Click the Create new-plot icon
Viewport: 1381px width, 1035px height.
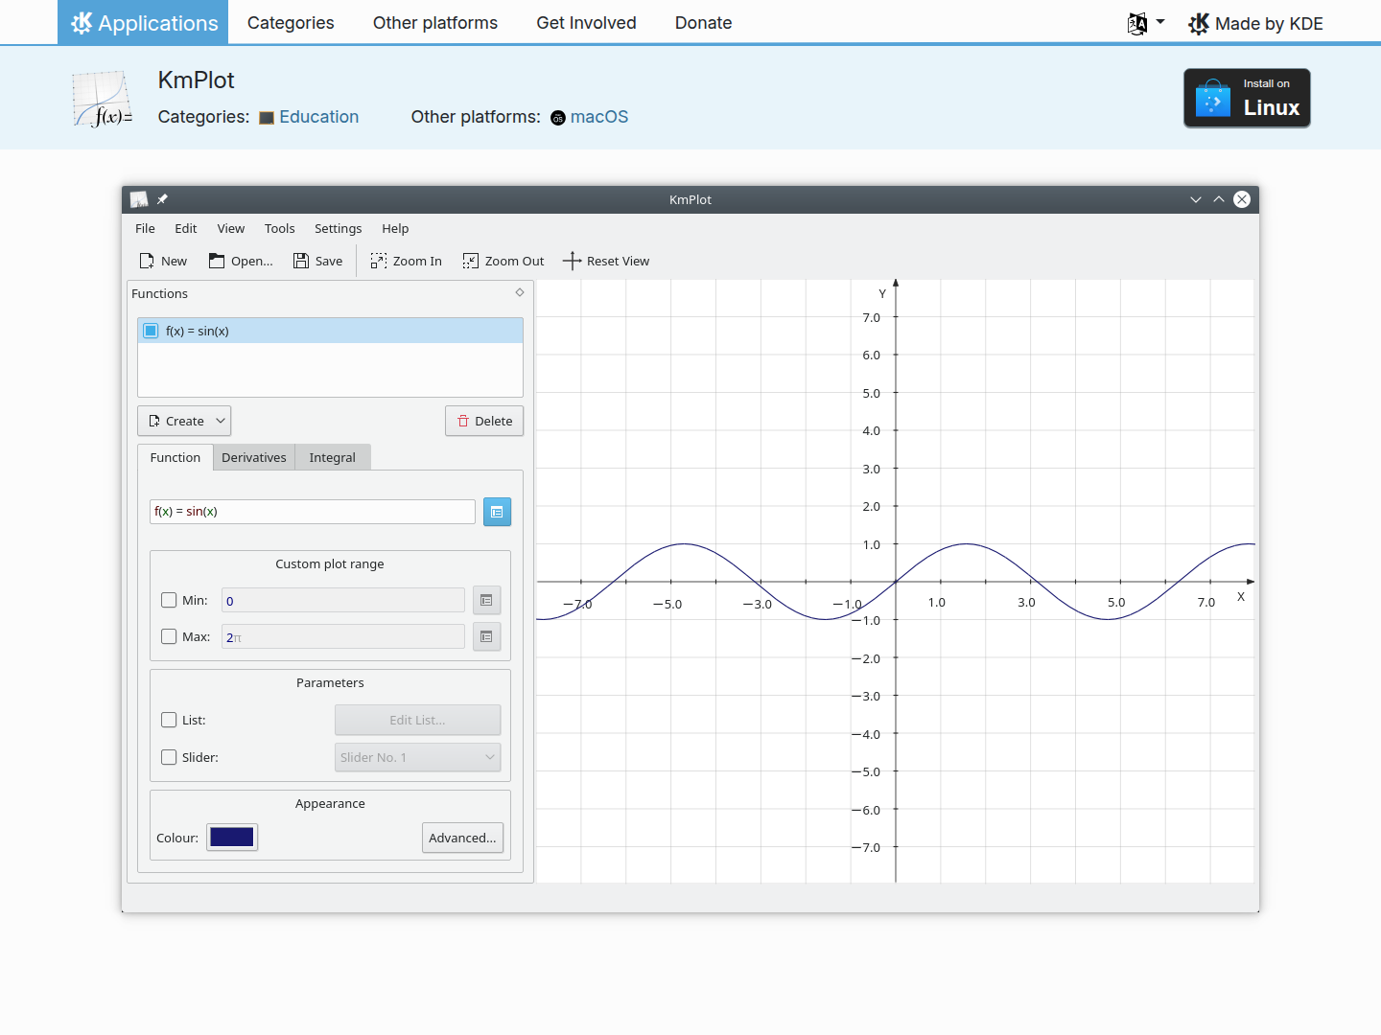point(154,421)
